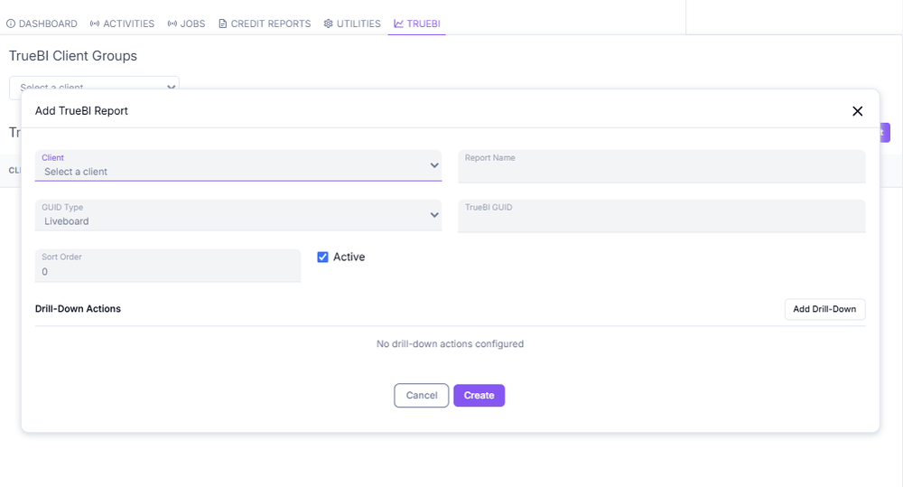Select the Sort Order input
The width and height of the screenshot is (903, 487).
pyautogui.click(x=168, y=266)
